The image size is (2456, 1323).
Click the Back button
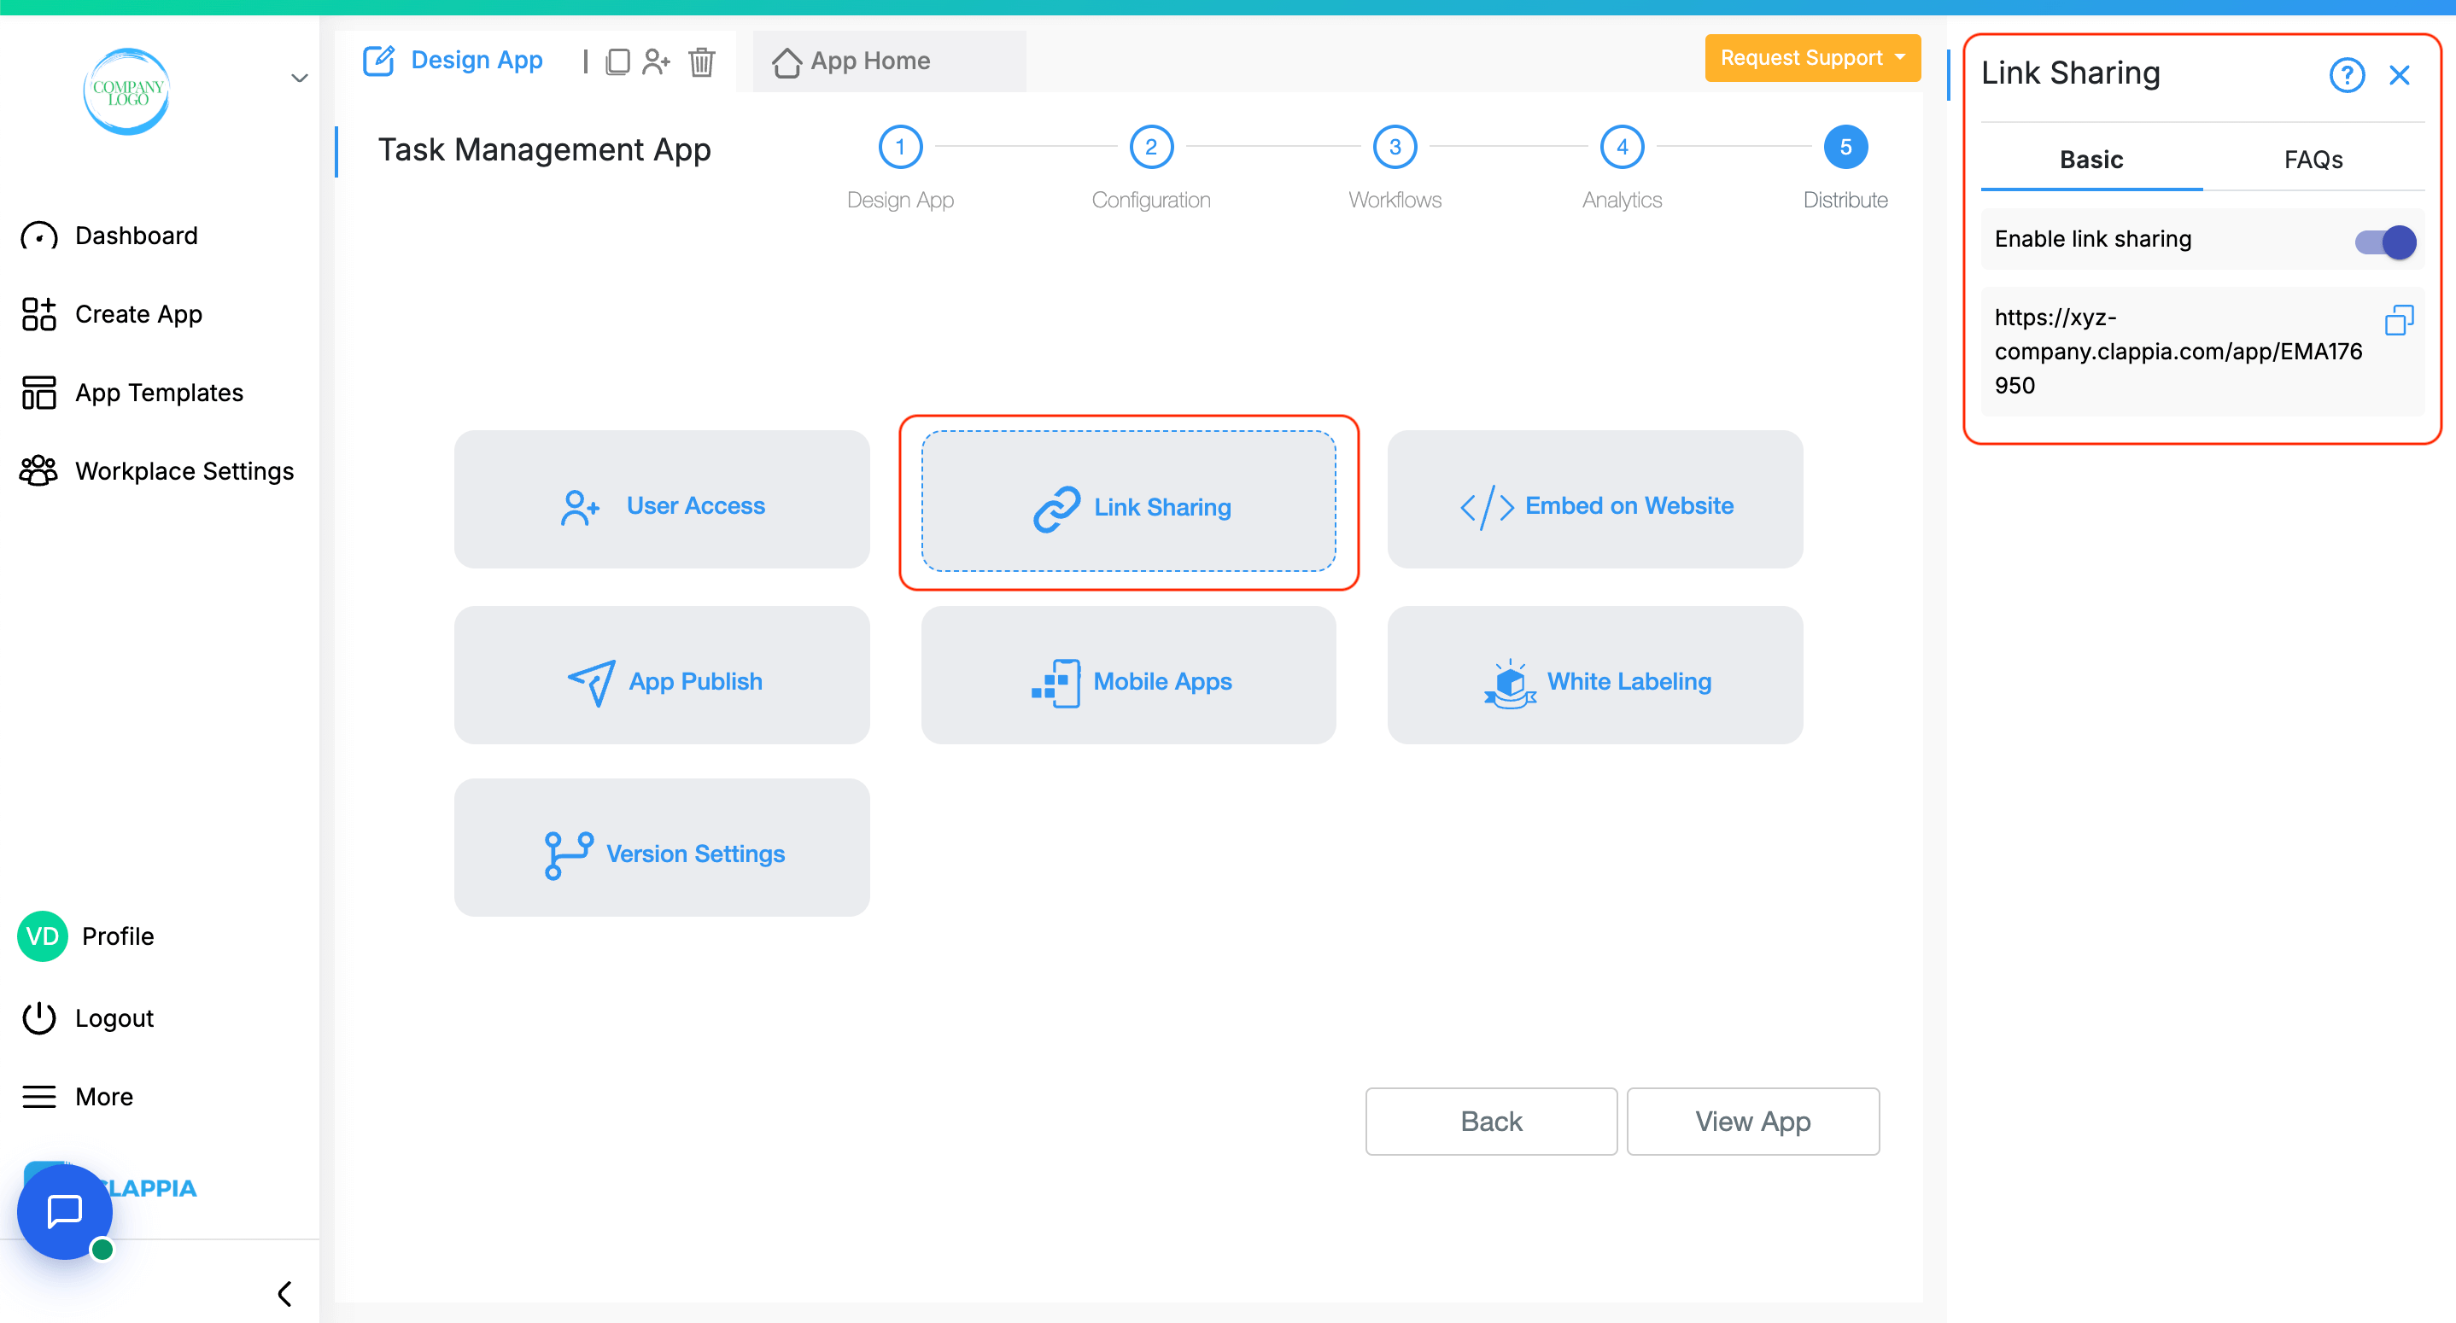[1491, 1121]
